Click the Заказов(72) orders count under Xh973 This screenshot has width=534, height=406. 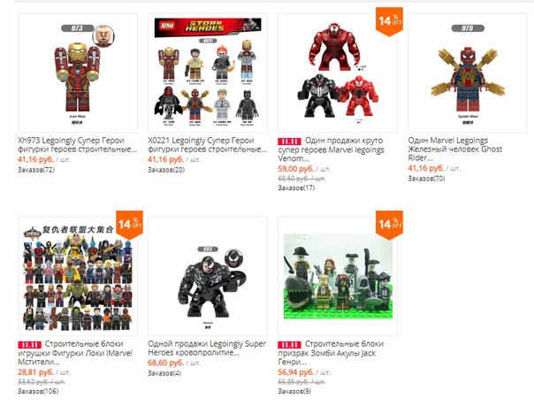(36, 170)
